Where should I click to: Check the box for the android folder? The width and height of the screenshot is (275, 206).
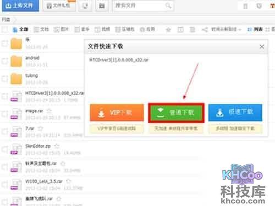coord(4,61)
